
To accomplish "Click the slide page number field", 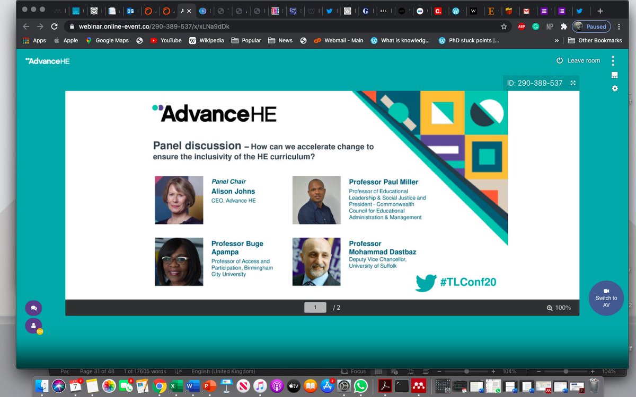I will point(315,307).
